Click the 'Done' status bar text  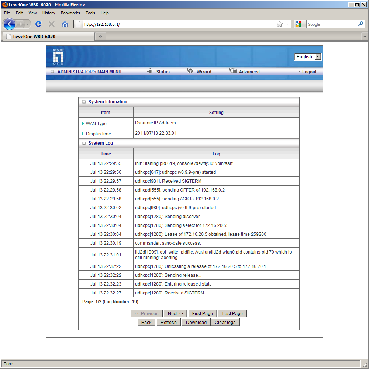[x=8, y=364]
